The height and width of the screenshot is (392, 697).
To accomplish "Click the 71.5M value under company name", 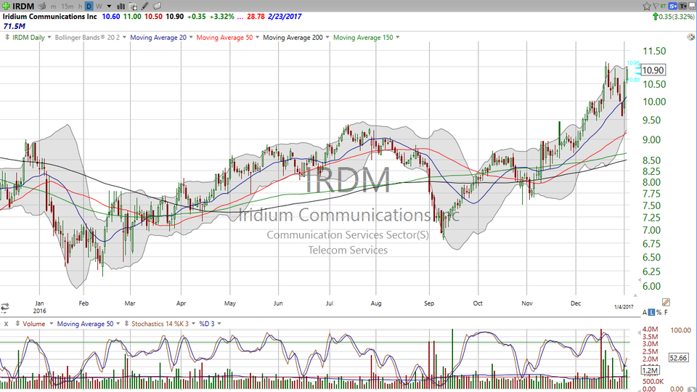I will tap(15, 26).
